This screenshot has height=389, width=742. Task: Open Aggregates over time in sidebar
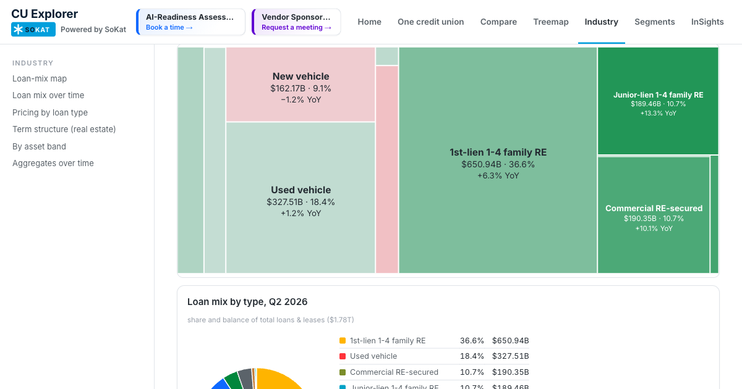(x=53, y=163)
